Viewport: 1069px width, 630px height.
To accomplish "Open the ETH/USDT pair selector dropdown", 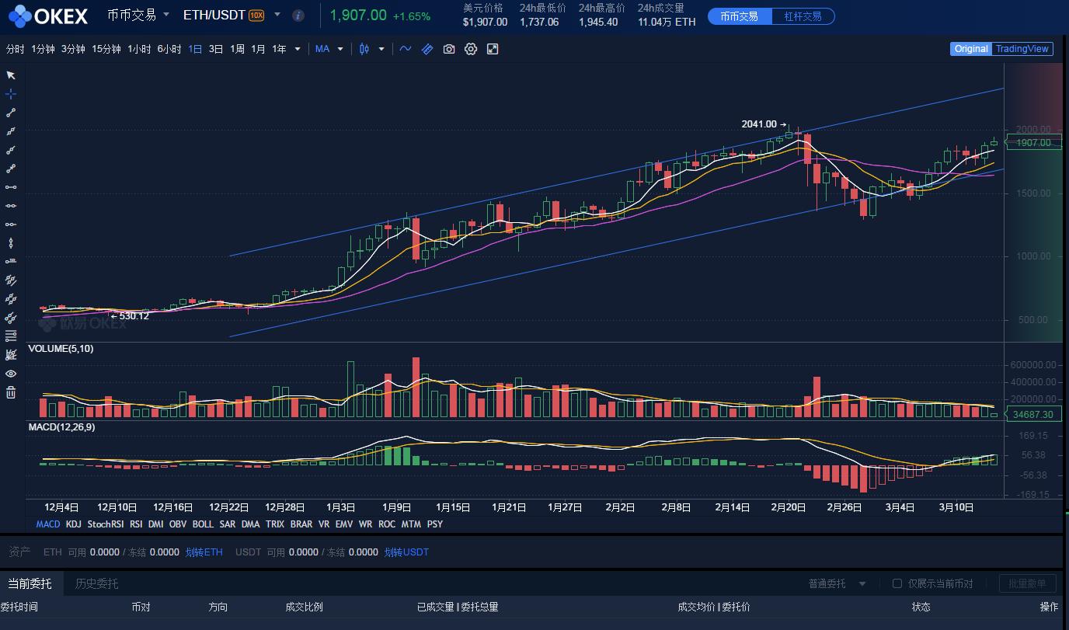I will (x=277, y=15).
